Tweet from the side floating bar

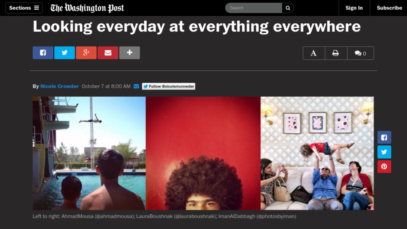(x=384, y=152)
